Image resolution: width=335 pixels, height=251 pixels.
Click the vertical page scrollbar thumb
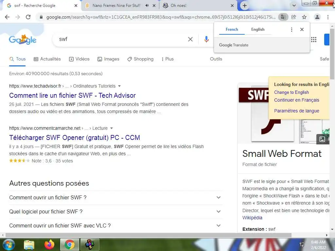332,54
